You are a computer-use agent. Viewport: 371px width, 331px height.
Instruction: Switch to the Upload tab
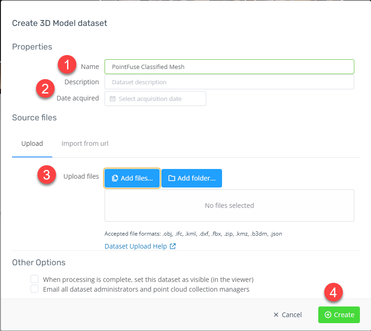coord(32,144)
